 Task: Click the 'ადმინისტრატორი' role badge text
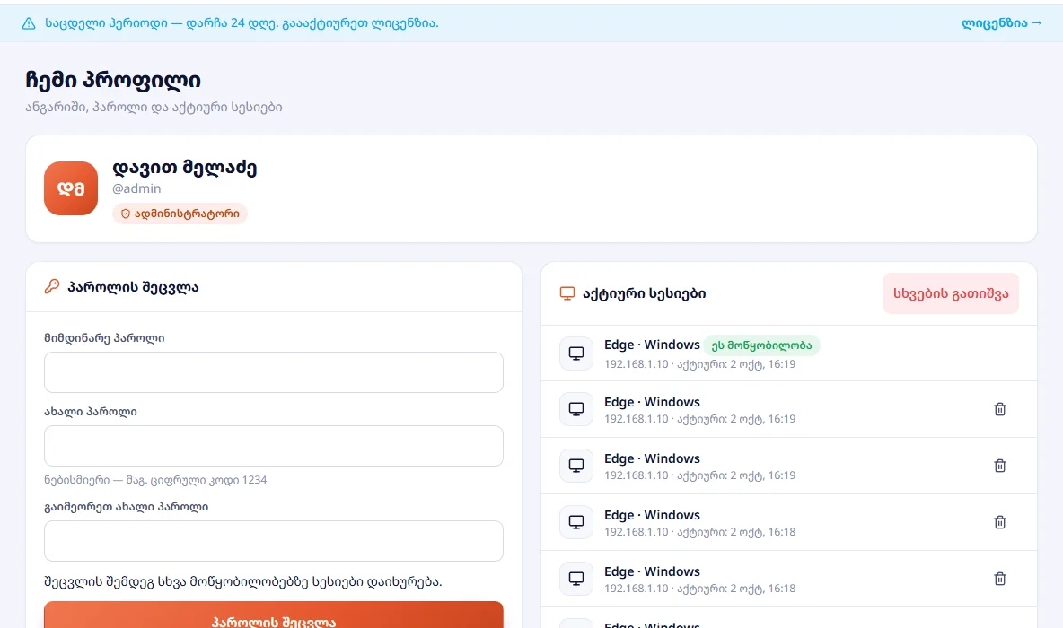click(187, 214)
